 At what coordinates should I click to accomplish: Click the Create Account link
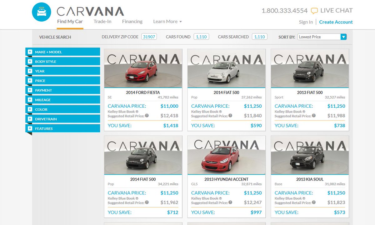point(336,22)
